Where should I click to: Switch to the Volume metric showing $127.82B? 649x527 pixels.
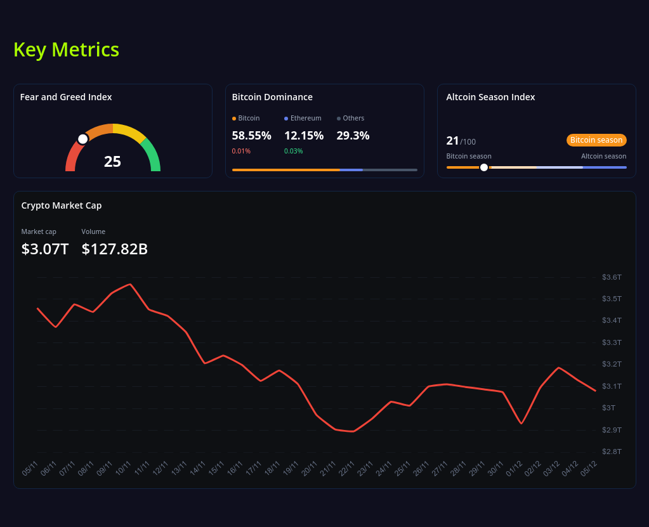pyautogui.click(x=114, y=249)
